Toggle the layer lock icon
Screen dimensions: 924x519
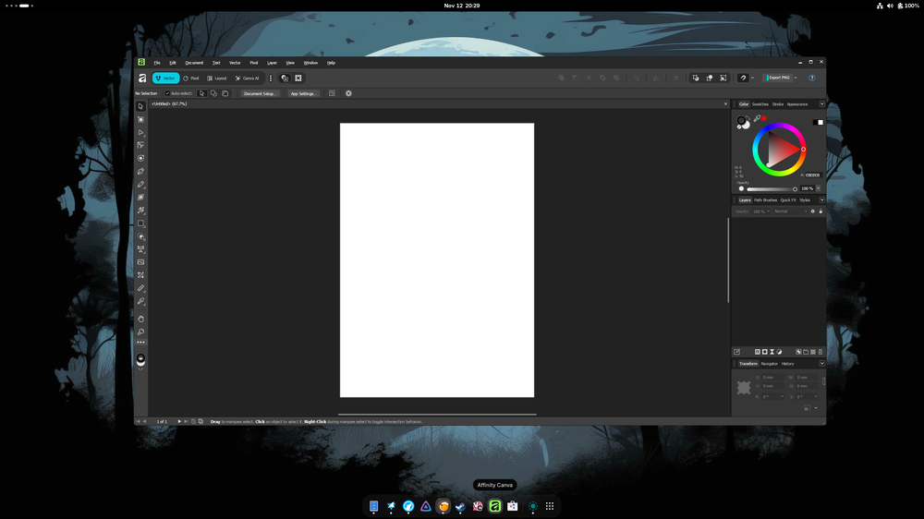pos(821,211)
